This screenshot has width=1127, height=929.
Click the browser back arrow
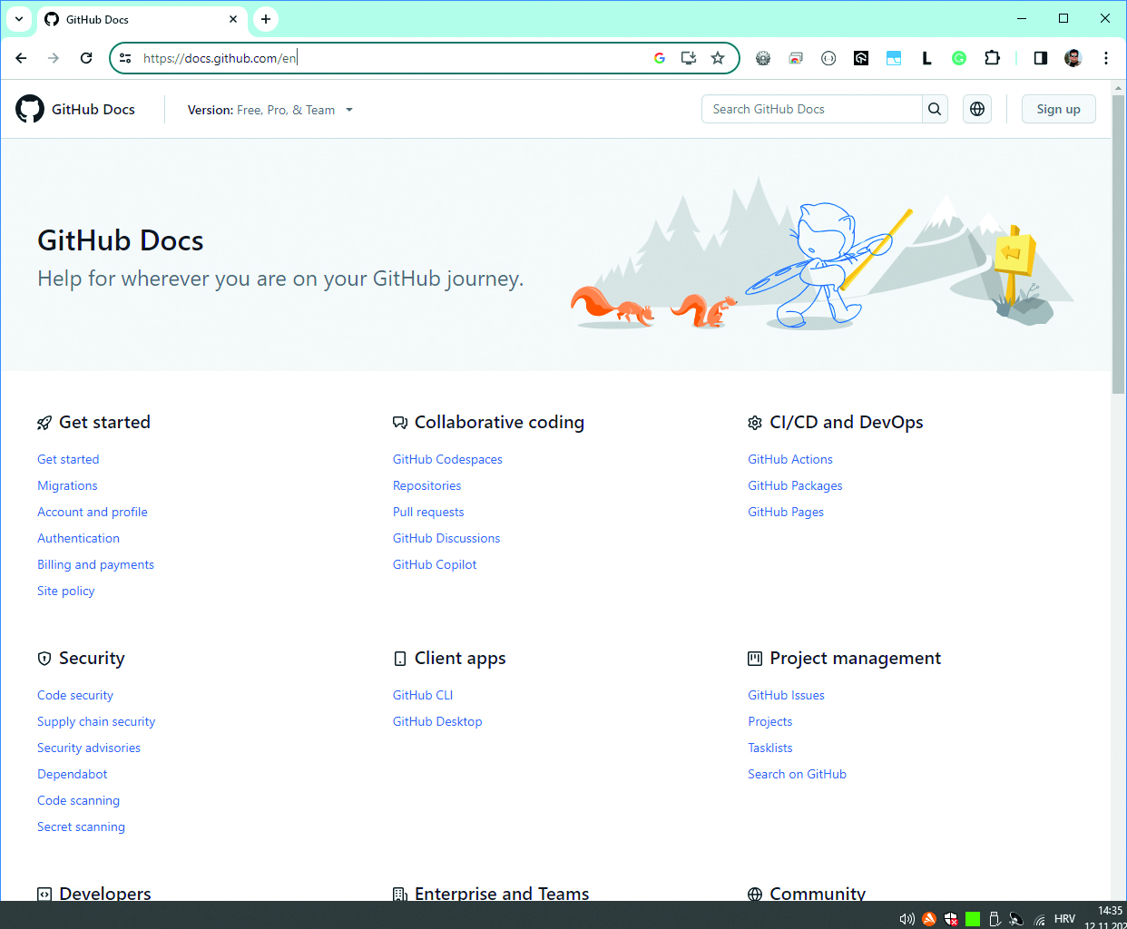(x=22, y=58)
